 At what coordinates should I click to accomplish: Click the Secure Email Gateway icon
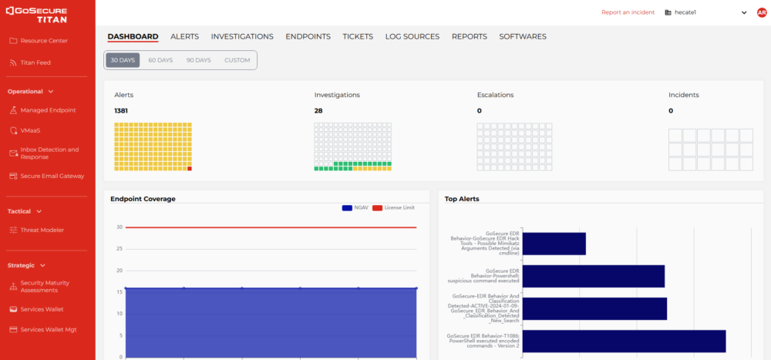(13, 176)
